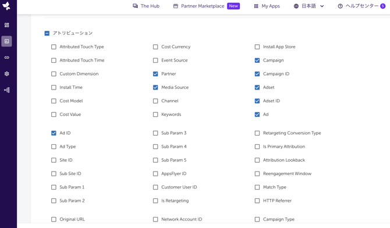Image resolution: width=390 pixels, height=228 pixels.
Task: Enable Sub Param 4 checkbox
Action: (155, 147)
